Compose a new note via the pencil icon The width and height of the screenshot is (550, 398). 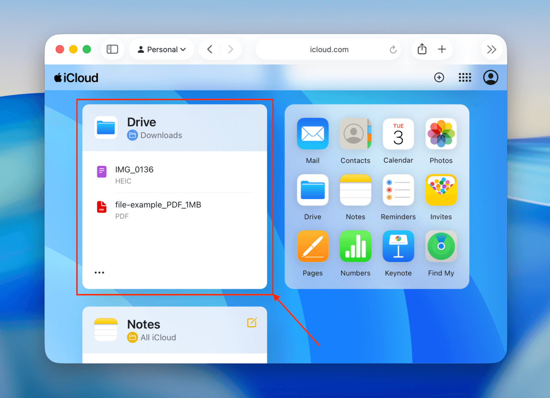[252, 322]
